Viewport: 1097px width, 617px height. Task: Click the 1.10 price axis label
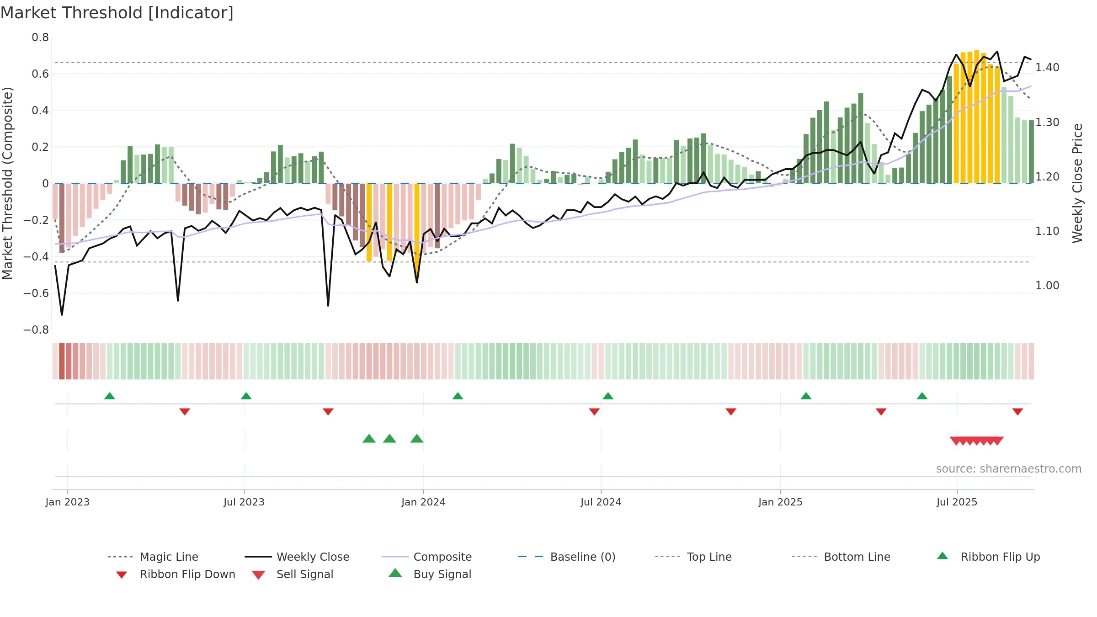pyautogui.click(x=1047, y=231)
